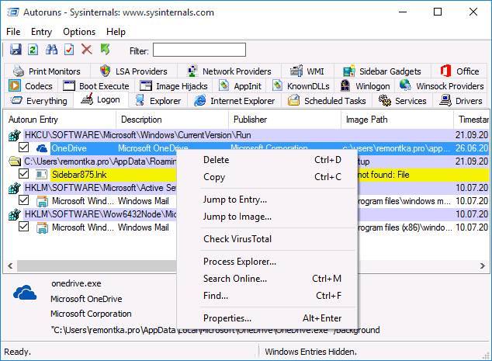
Task: Select the Drivers tab
Action: 461,101
